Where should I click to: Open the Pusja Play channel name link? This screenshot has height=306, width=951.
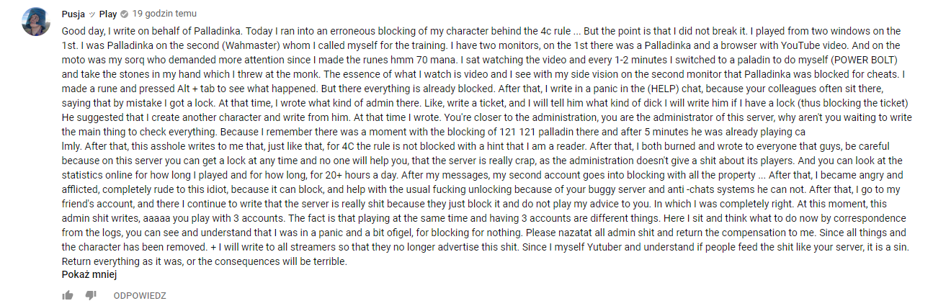pos(89,14)
